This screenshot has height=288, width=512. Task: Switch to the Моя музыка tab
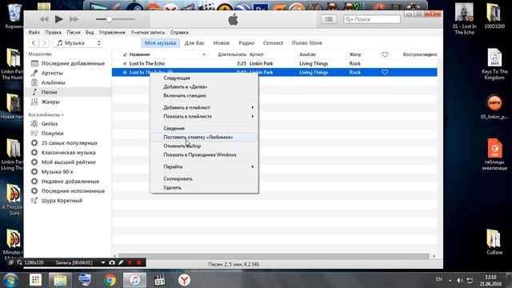(x=160, y=42)
